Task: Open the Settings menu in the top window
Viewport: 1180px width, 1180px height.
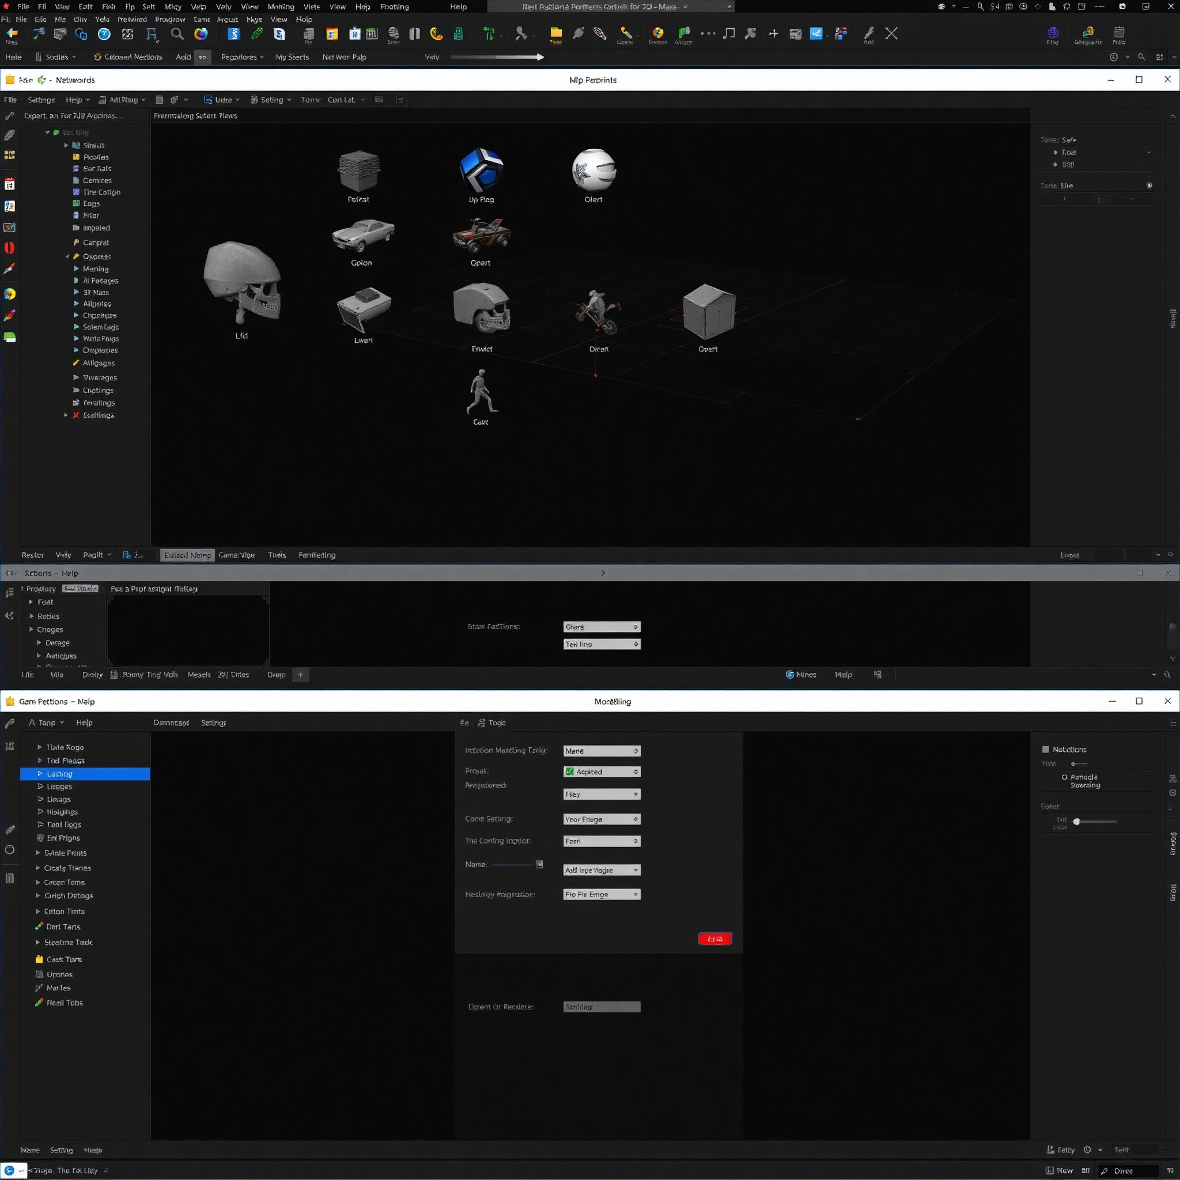Action: click(41, 99)
